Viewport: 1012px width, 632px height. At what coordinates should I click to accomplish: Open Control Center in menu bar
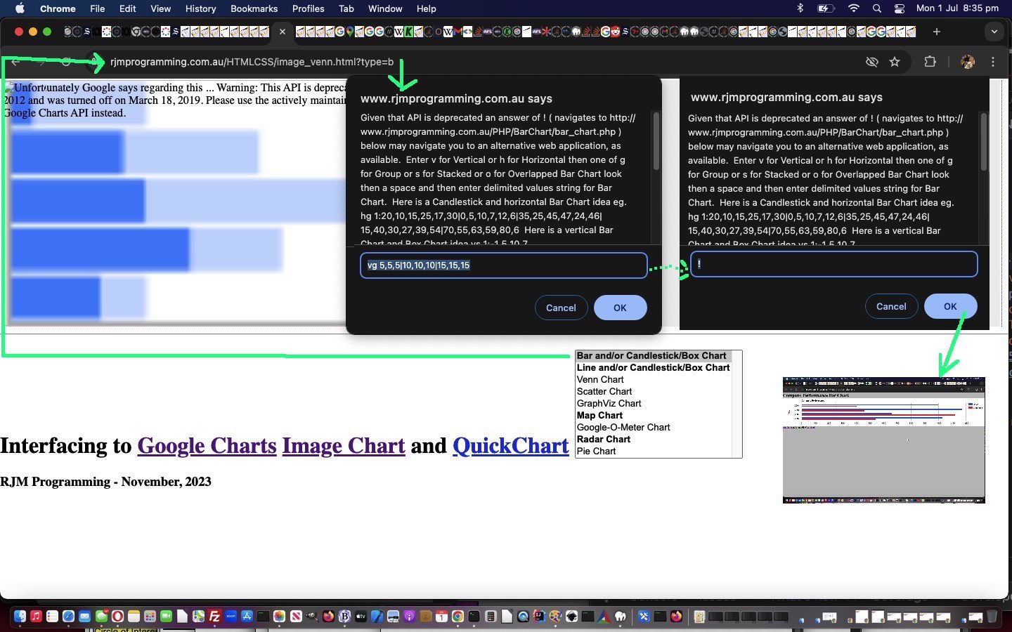900,8
